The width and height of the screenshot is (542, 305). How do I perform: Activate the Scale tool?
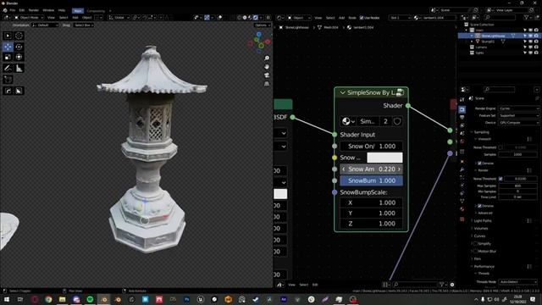tap(8, 57)
